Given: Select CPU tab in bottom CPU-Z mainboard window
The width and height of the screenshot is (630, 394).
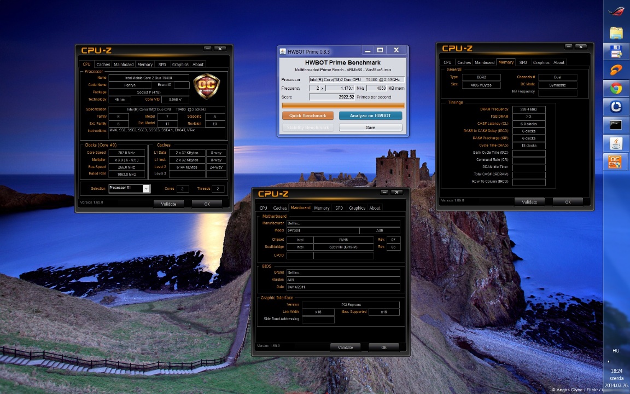Looking at the screenshot, I should 263,208.
